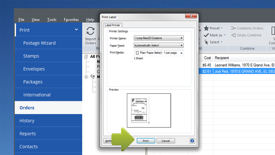The image size is (275, 155).
Task: Click the Print sidebar header
Action: tap(48, 30)
